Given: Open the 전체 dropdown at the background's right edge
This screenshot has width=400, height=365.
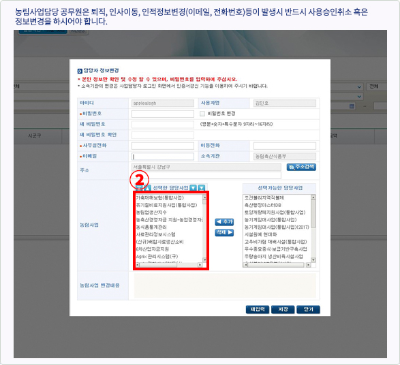Looking at the screenshot, I should 377,86.
